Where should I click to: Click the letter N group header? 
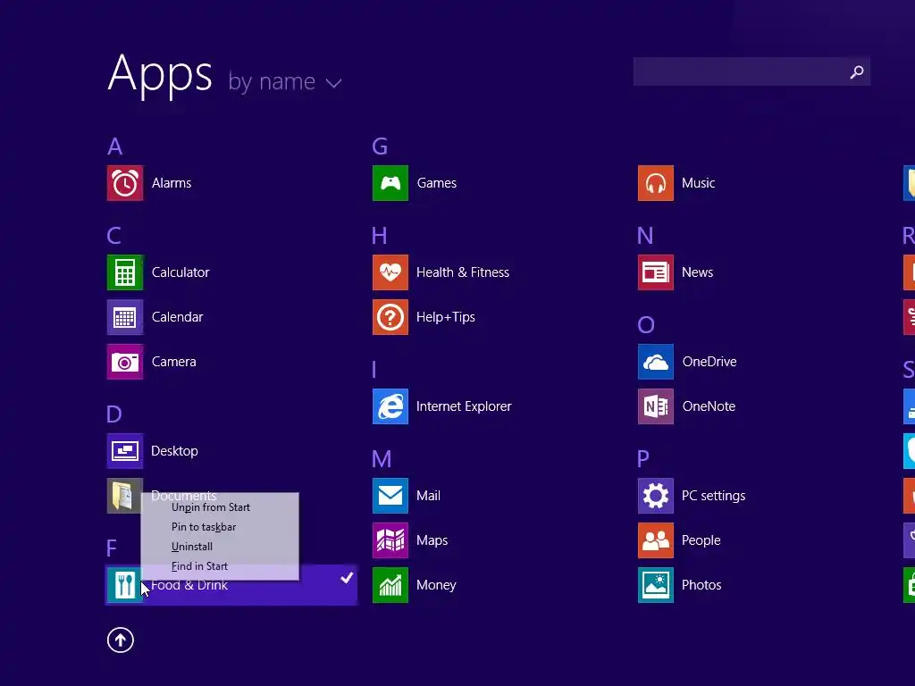click(645, 236)
